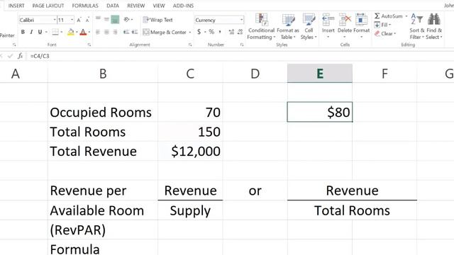Click the Fill down icon
Image resolution: width=454 pixels, height=255 pixels.
(377, 25)
